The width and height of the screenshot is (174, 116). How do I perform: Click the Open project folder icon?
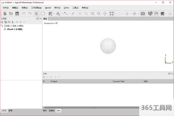click(11, 14)
